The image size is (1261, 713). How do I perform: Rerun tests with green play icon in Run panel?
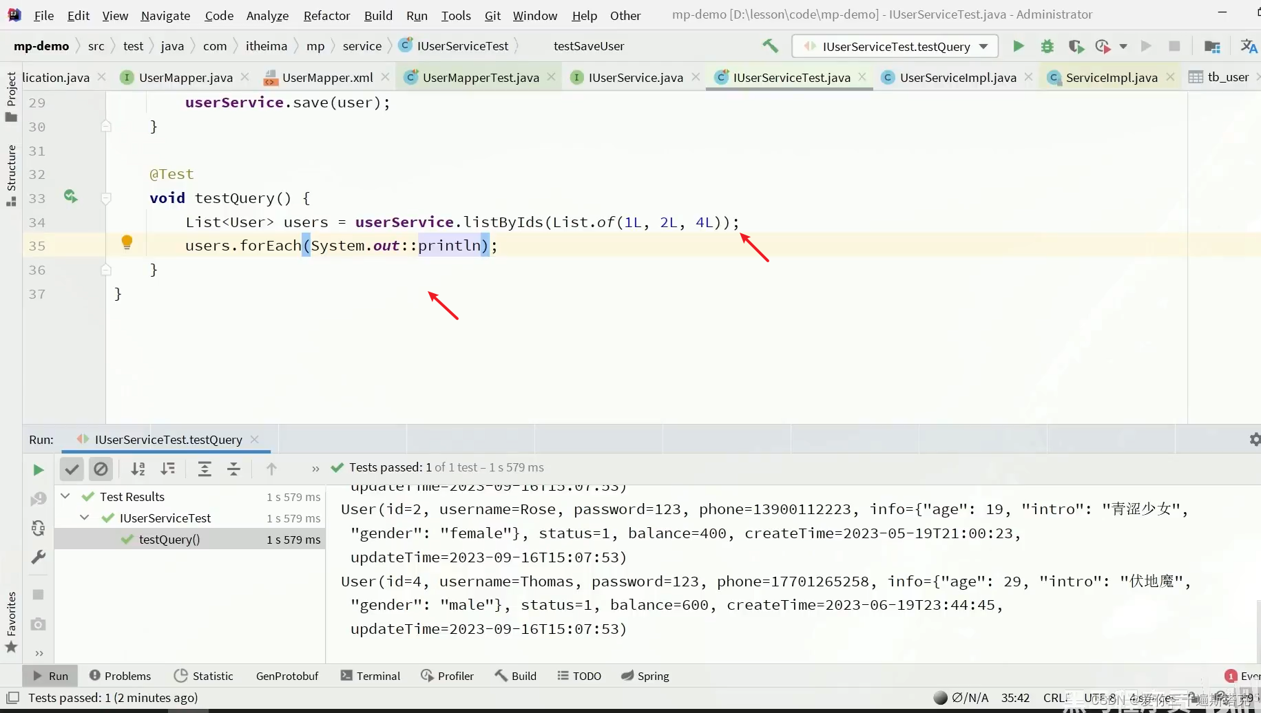(39, 470)
